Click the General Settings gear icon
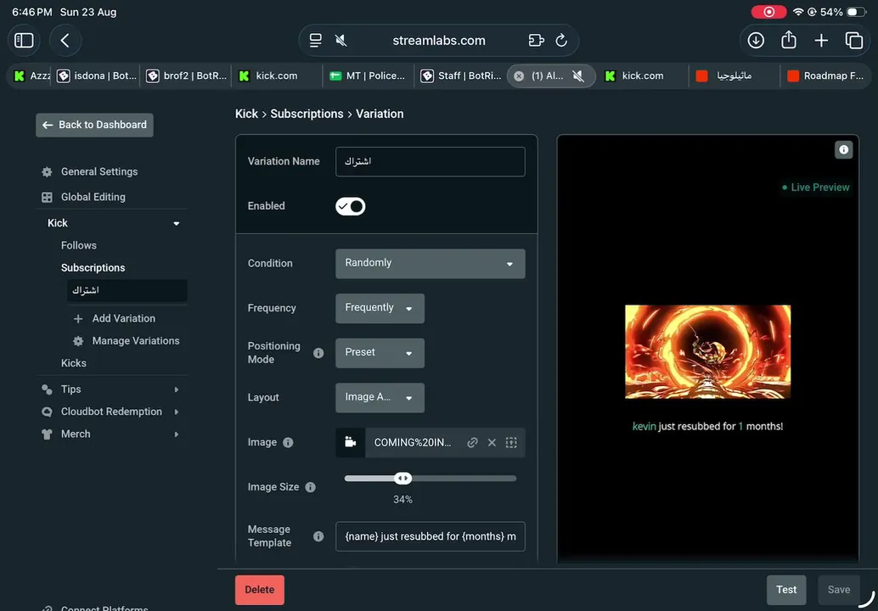 (x=47, y=171)
